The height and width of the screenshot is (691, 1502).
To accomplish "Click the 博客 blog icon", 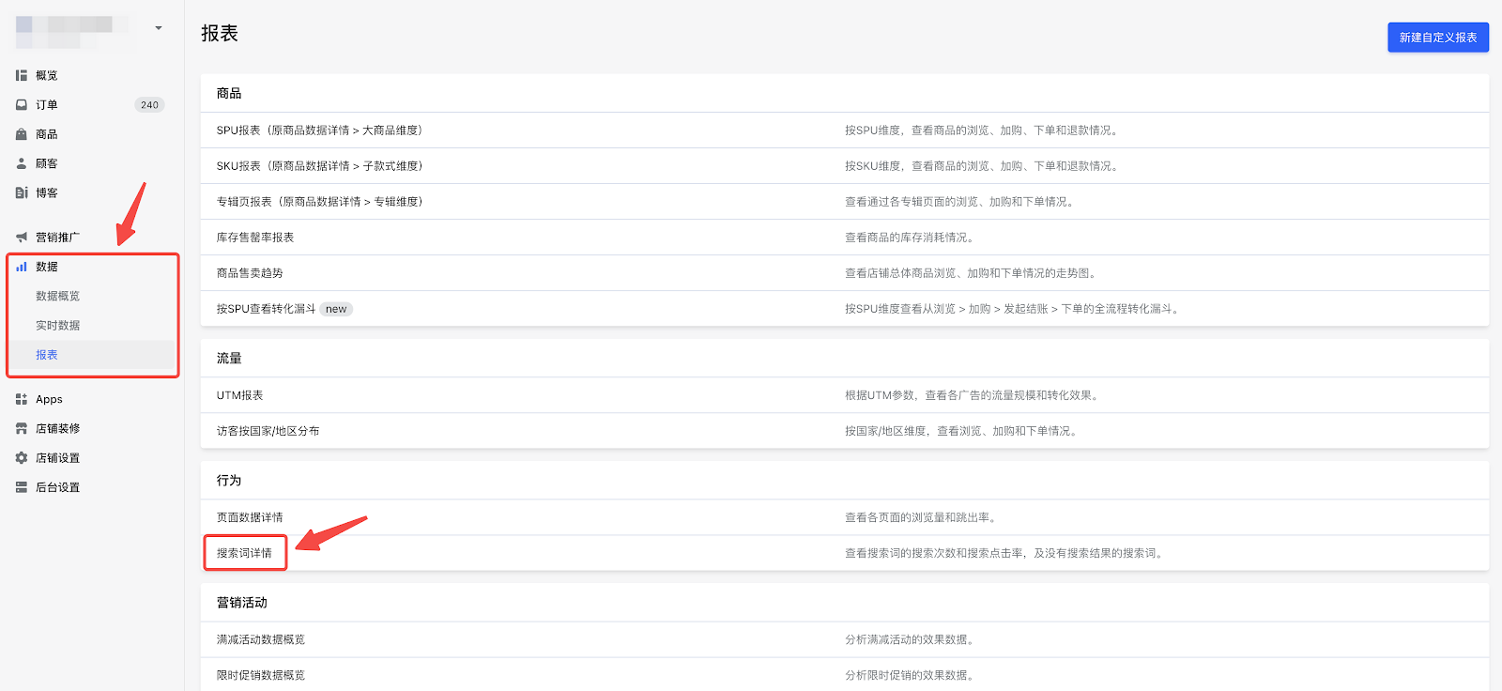I will 22,192.
